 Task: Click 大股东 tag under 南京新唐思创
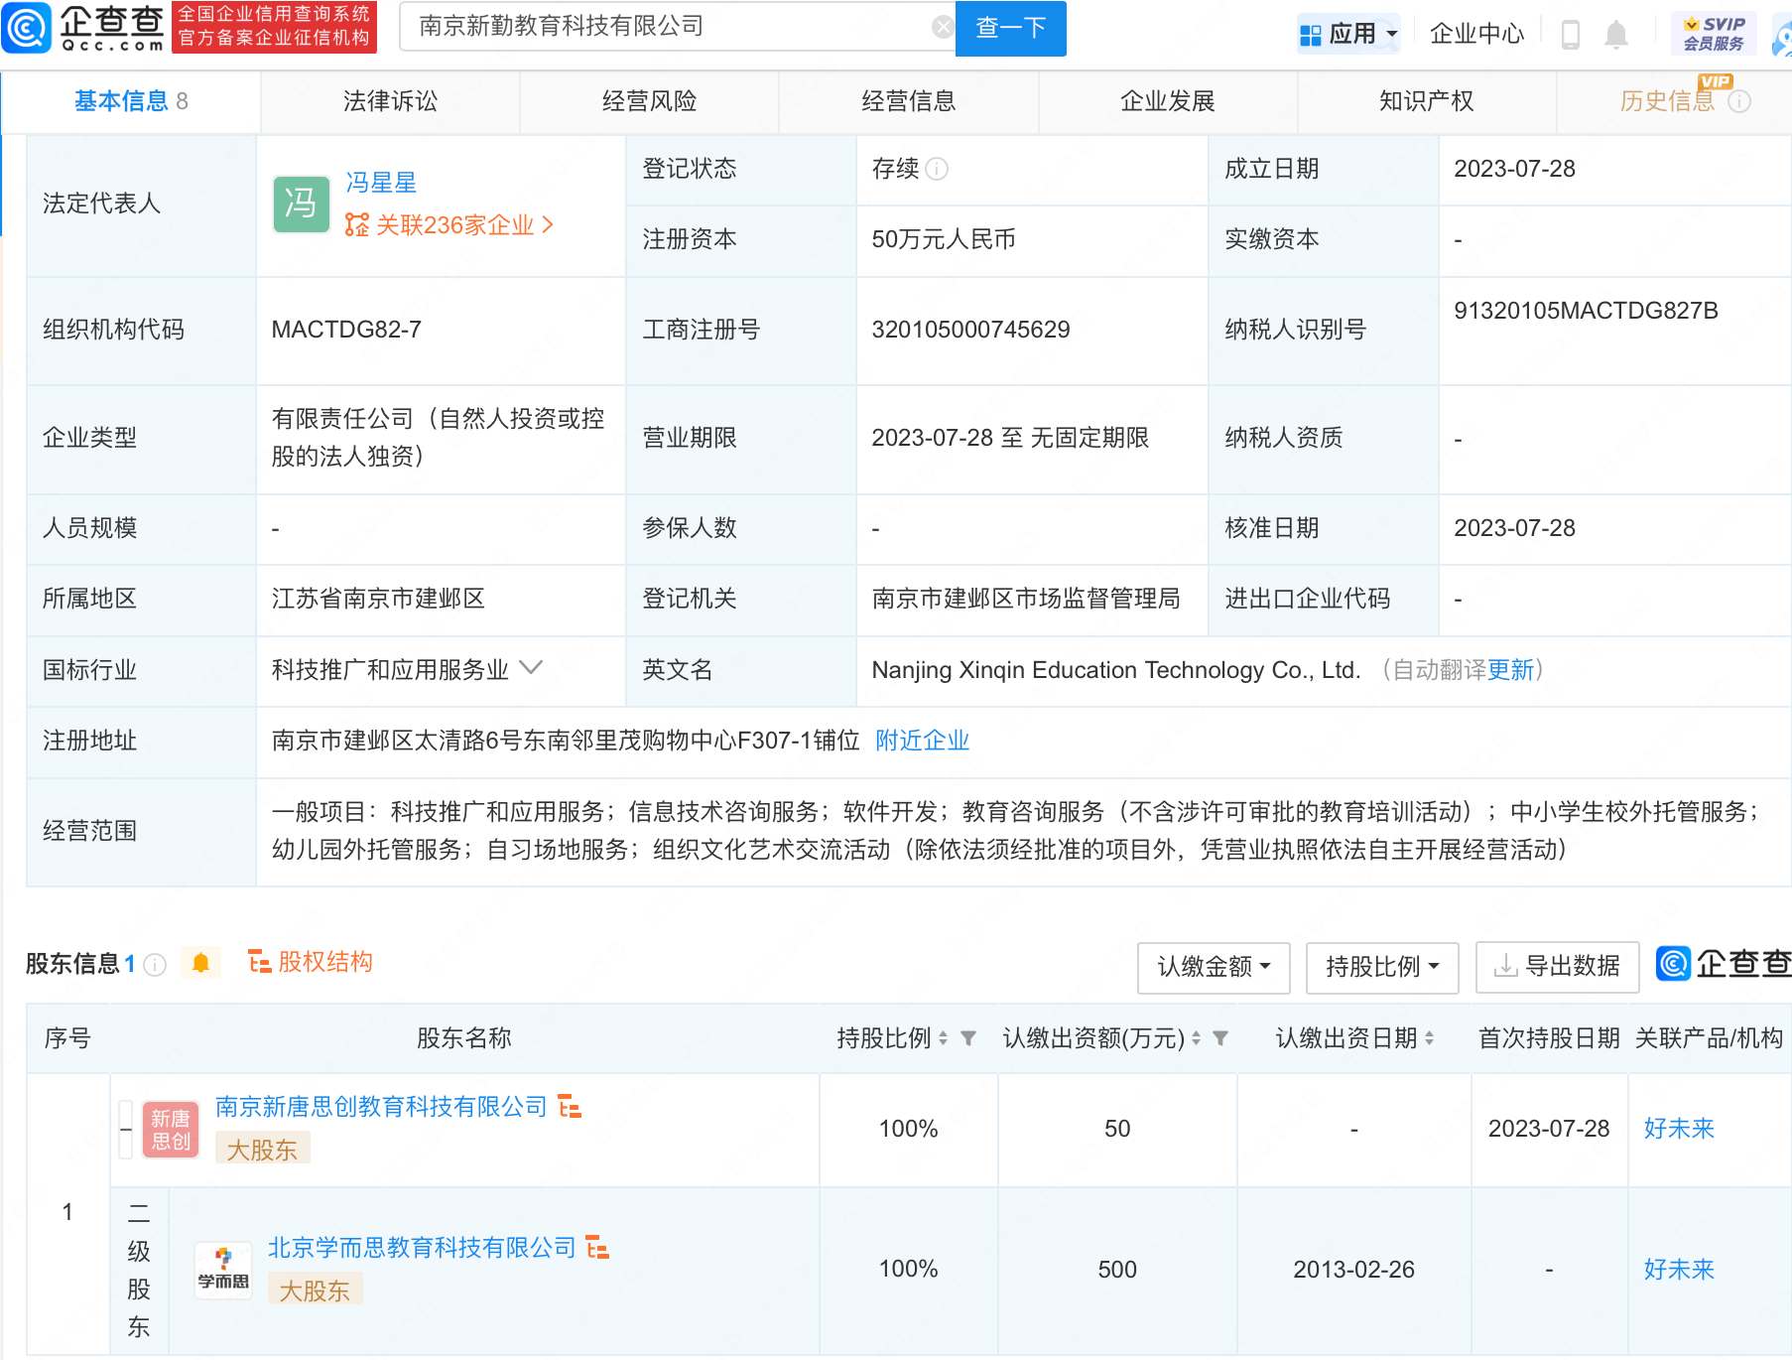(262, 1150)
